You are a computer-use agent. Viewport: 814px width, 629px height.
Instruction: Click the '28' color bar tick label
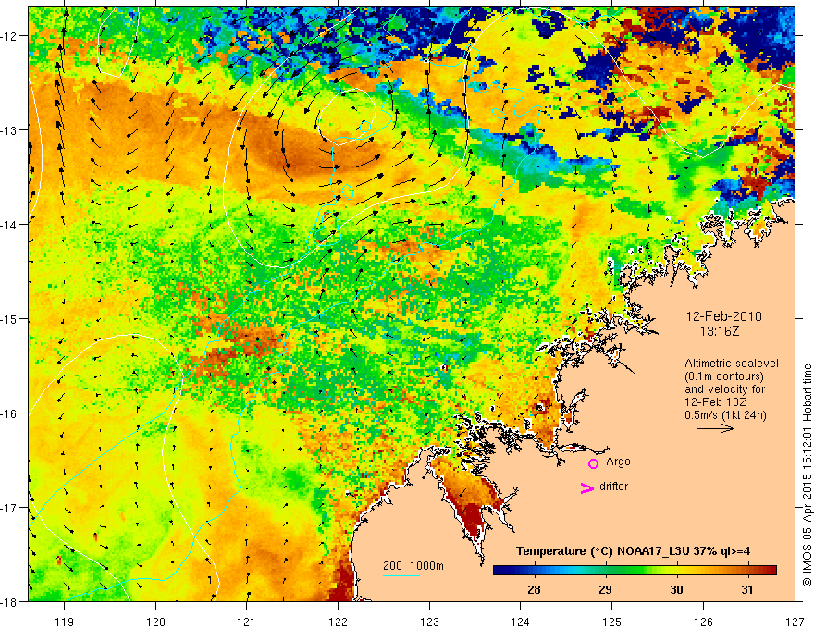[x=534, y=589]
